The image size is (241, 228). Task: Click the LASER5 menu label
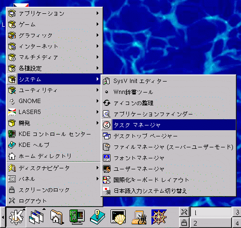(x=30, y=112)
